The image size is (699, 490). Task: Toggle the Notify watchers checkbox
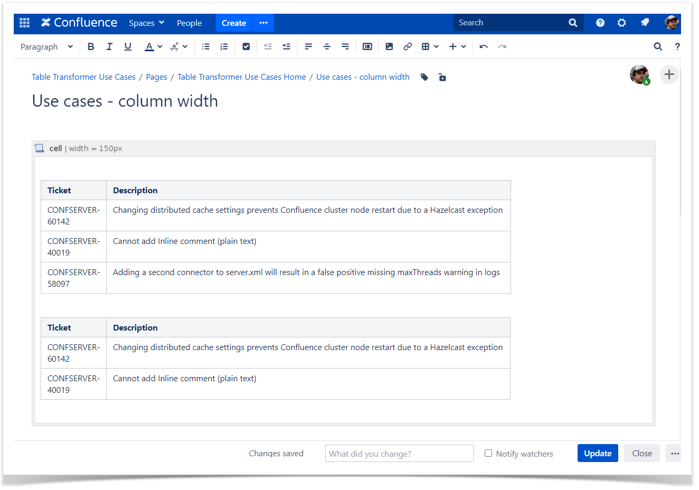[488, 453]
